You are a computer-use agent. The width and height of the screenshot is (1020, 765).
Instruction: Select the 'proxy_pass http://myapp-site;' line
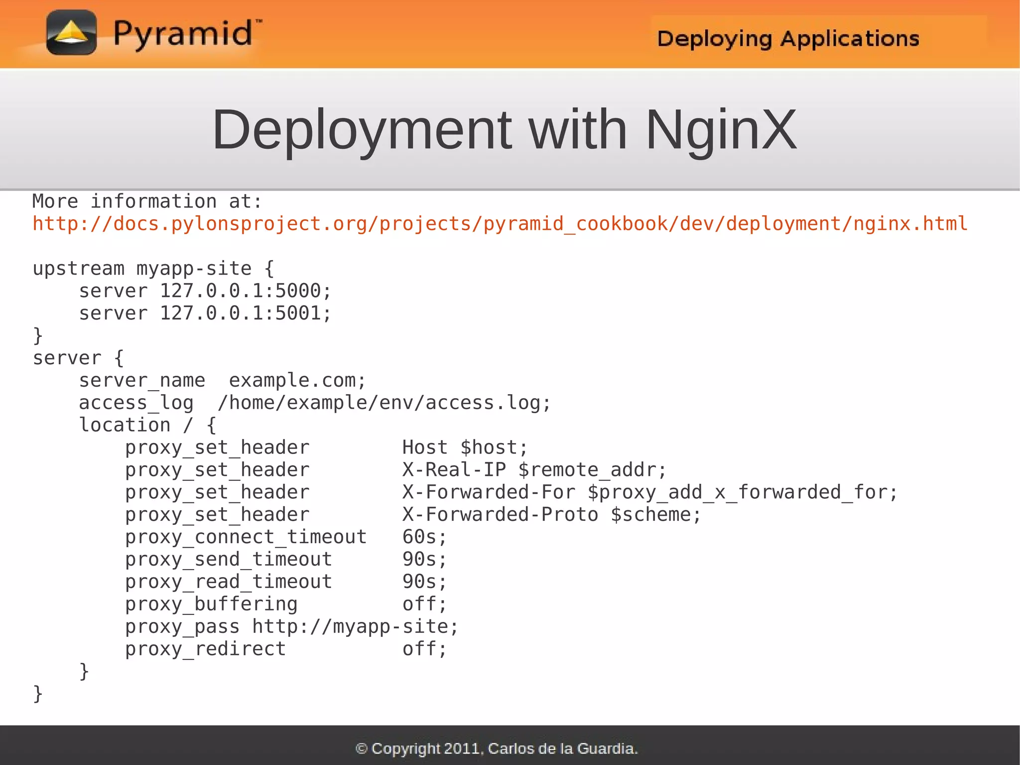coord(292,627)
